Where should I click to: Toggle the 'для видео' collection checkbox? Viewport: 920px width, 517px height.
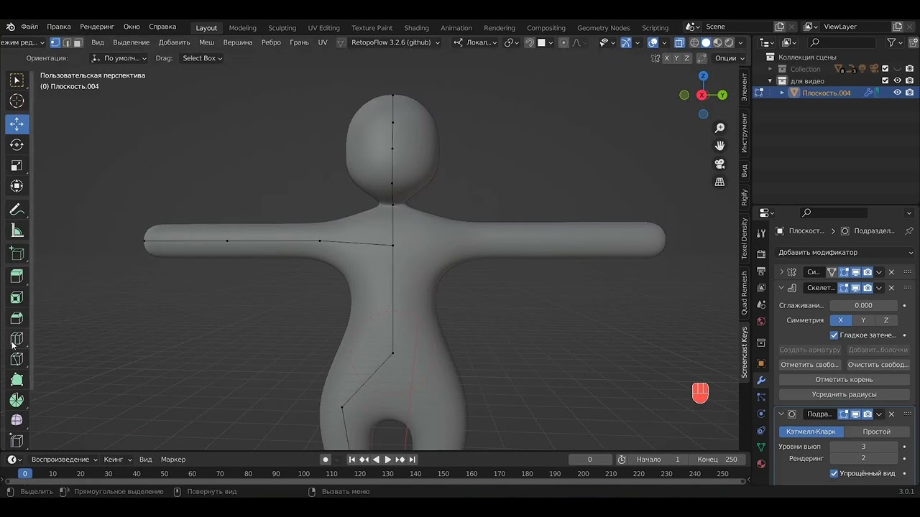coord(885,81)
